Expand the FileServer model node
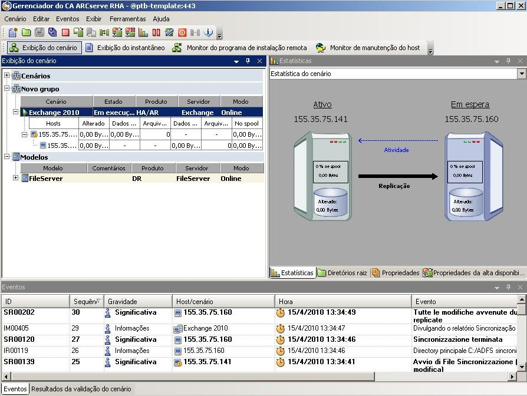This screenshot has height=396, width=527. click(x=16, y=178)
